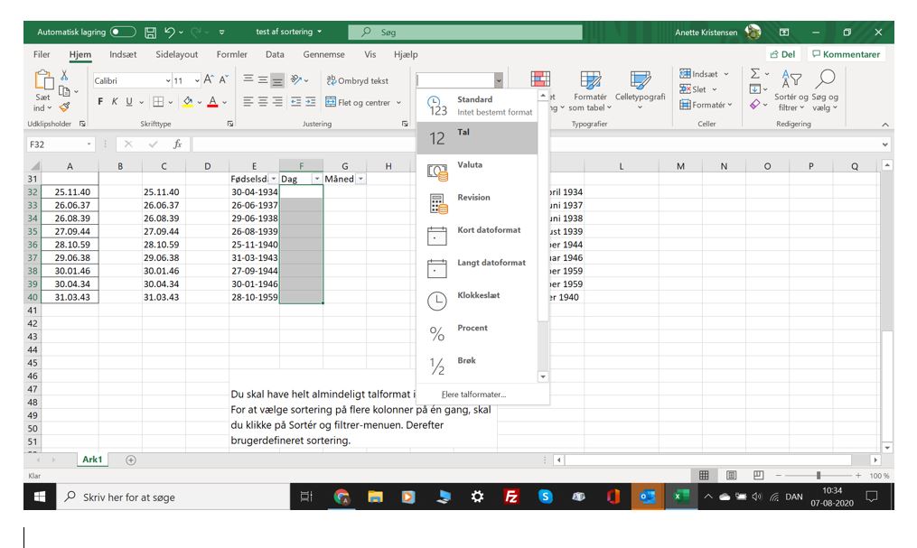Click the Søg og vælg magnifier icon
Viewport: 917px width, 548px height.
825,79
